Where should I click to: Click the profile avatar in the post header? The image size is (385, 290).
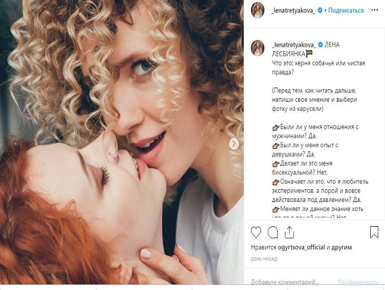257,10
